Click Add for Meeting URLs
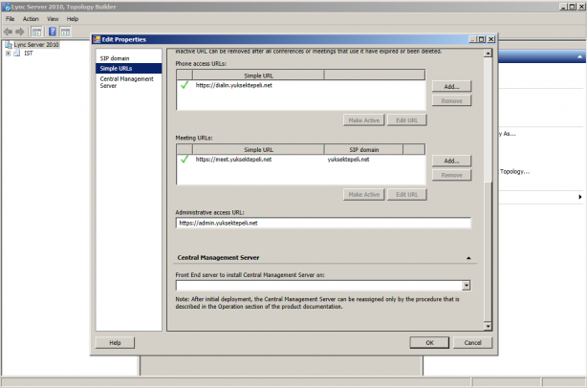Viewport: 587px width, 388px height. pos(451,161)
